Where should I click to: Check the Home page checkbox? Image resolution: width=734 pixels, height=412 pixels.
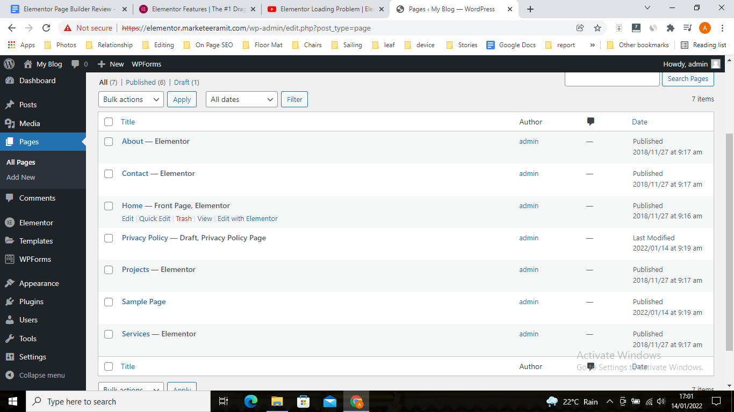[109, 206]
